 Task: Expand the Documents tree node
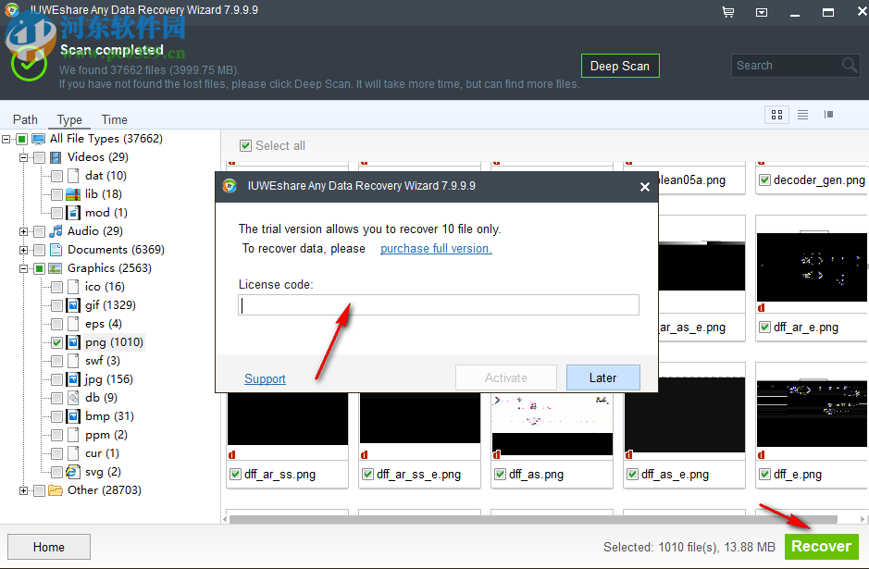(23, 250)
